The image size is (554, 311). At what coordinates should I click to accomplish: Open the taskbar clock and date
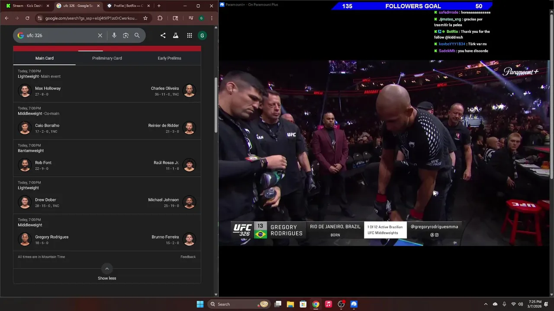(x=535, y=304)
